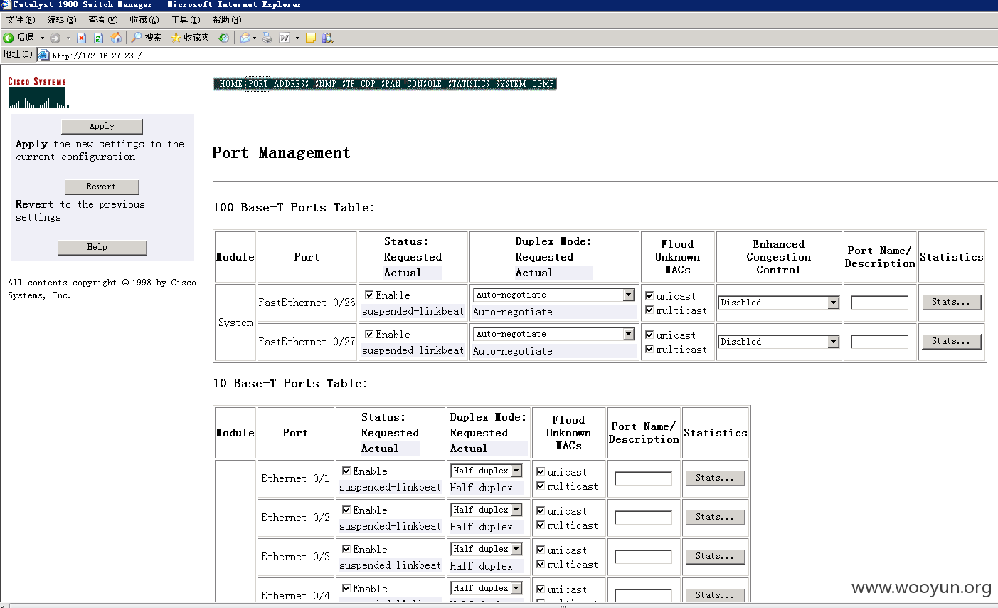The image size is (998, 608).
Task: Uncheck multicast flooding for FastEthernet 0/26
Action: pos(649,310)
